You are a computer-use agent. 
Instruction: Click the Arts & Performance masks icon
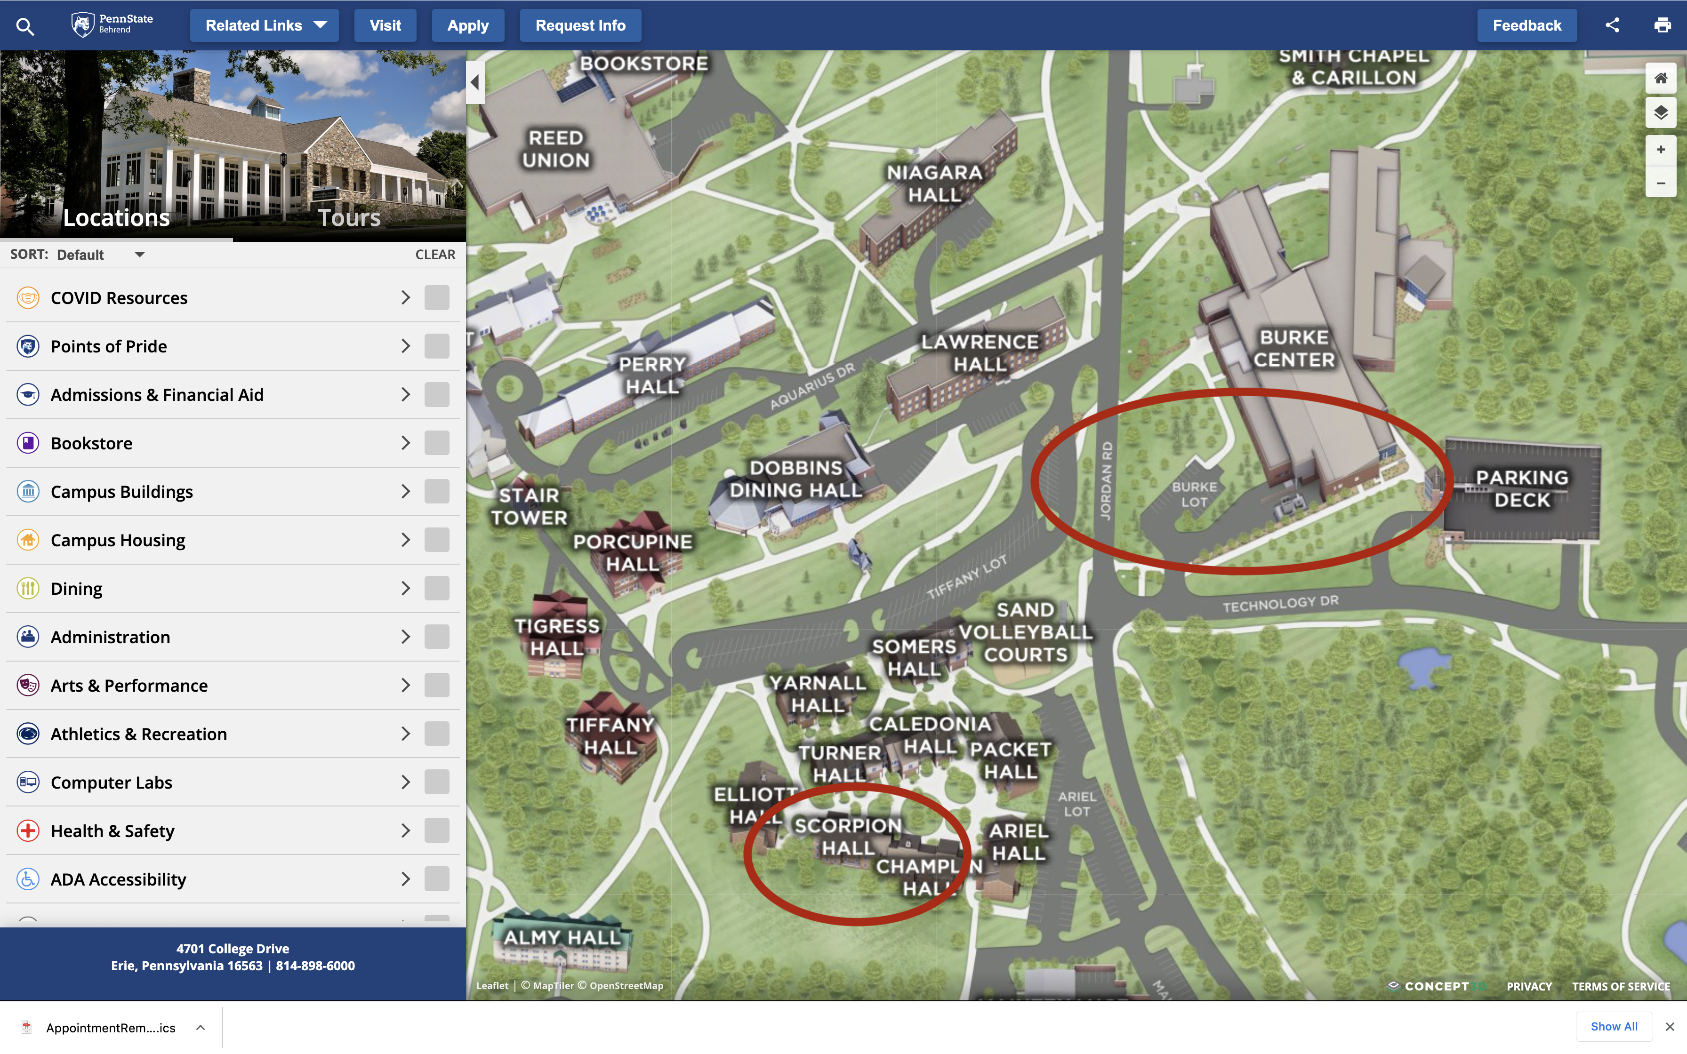click(28, 685)
